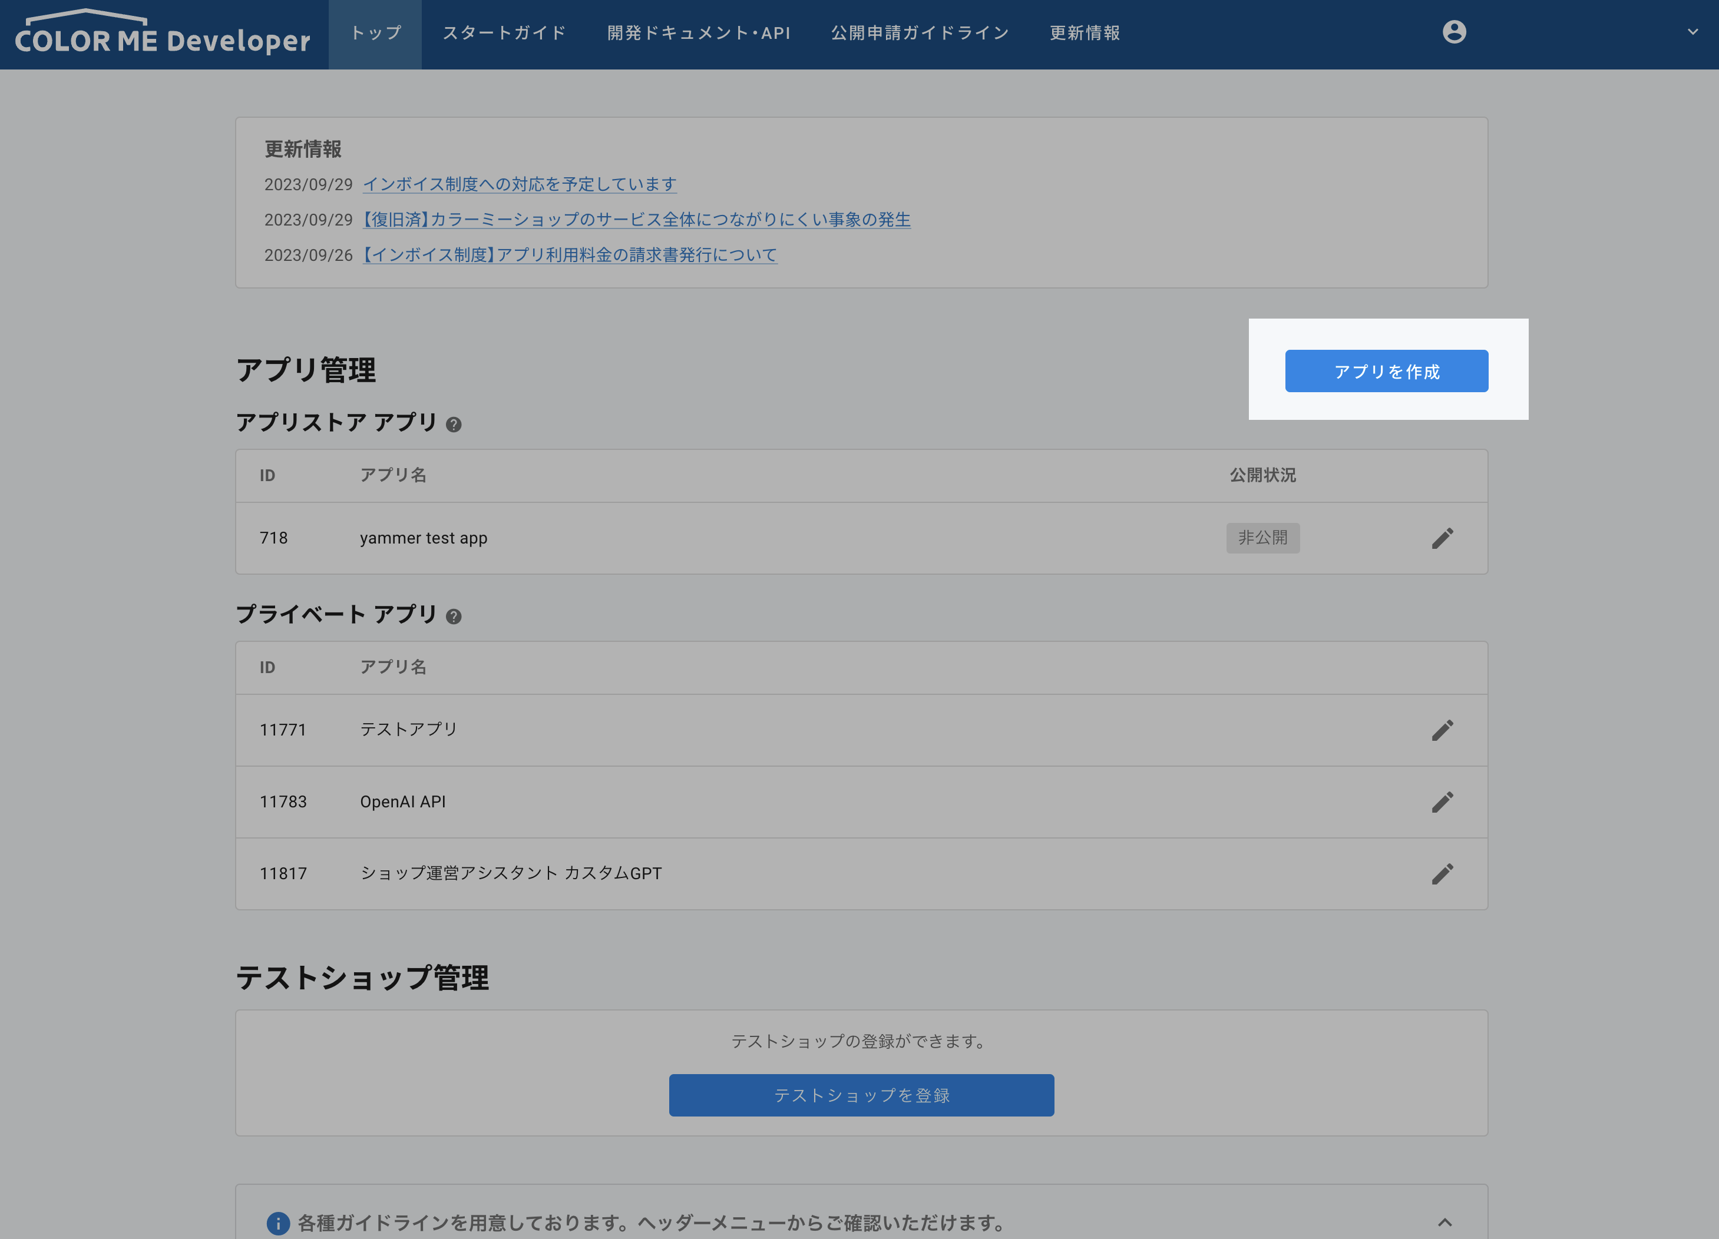The height and width of the screenshot is (1239, 1719).
Task: Navigate to 開発ドキュメント・API
Action: pyautogui.click(x=698, y=32)
